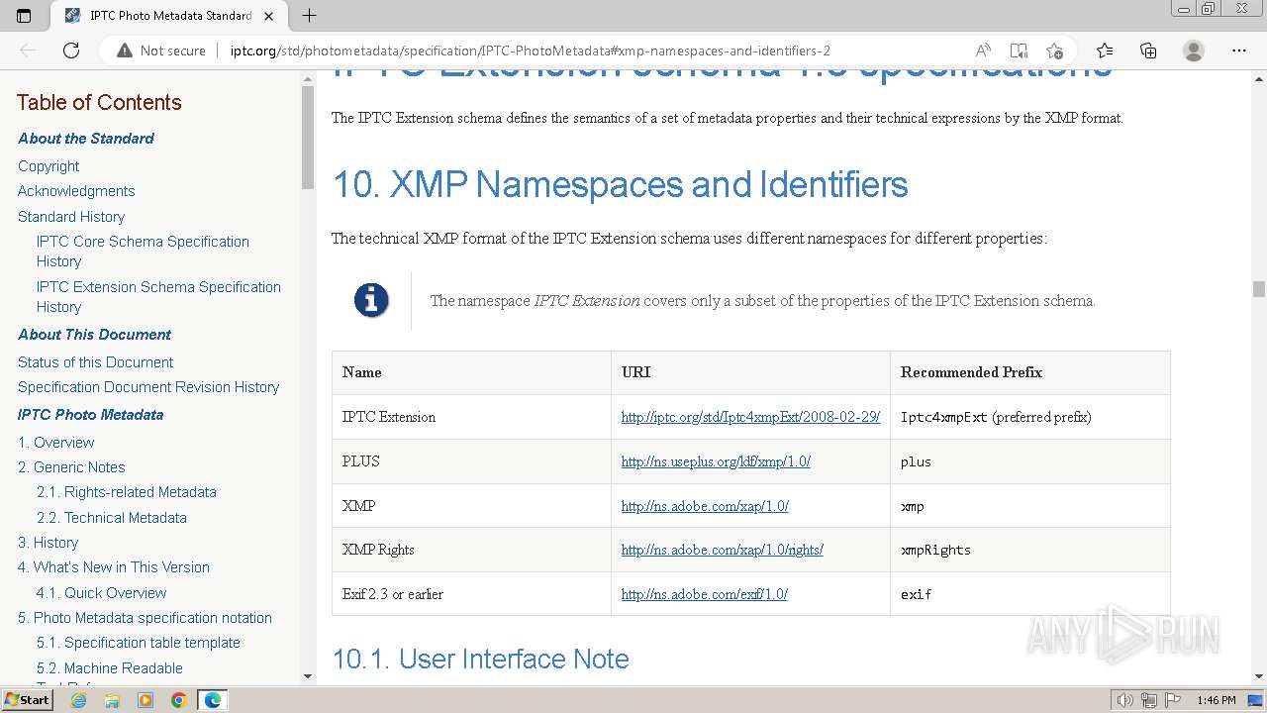View the Not secure site information
The height and width of the screenshot is (713, 1267).
point(161,51)
